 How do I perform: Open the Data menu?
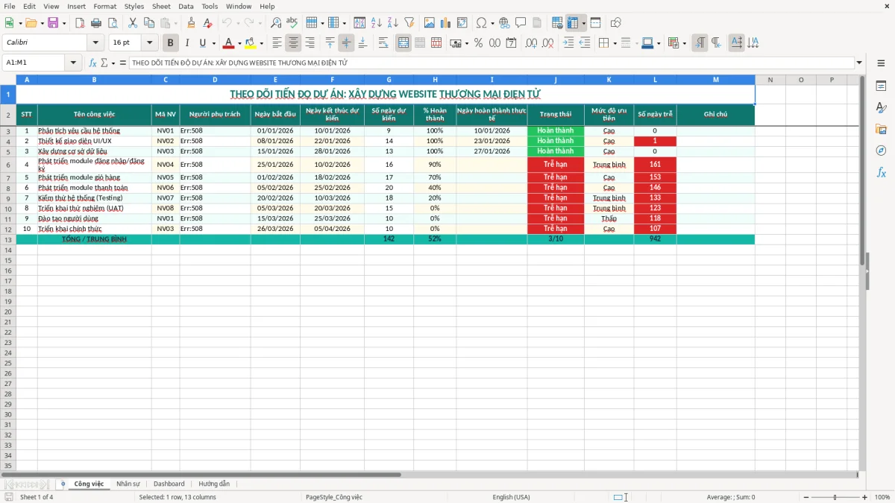click(x=186, y=6)
